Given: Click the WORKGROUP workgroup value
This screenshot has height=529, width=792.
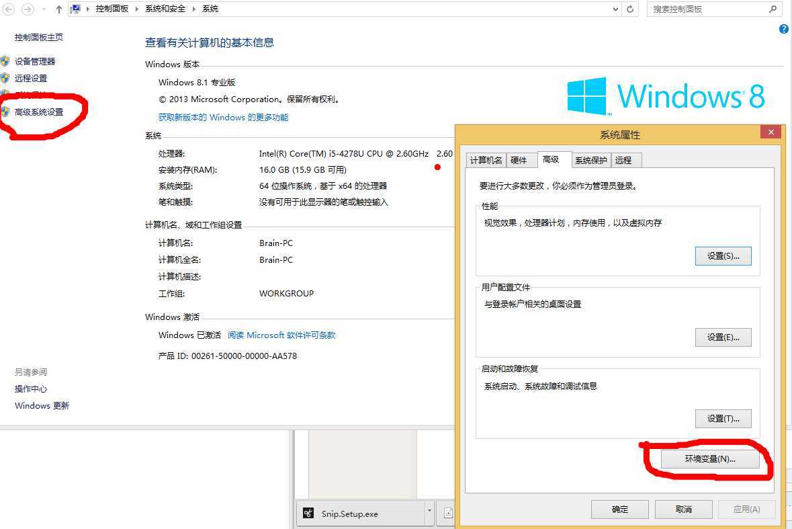Looking at the screenshot, I should 286,294.
